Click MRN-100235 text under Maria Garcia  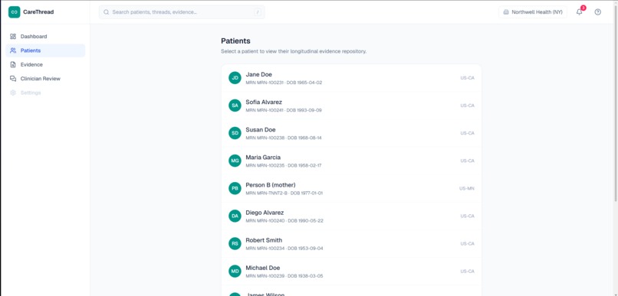[270, 165]
